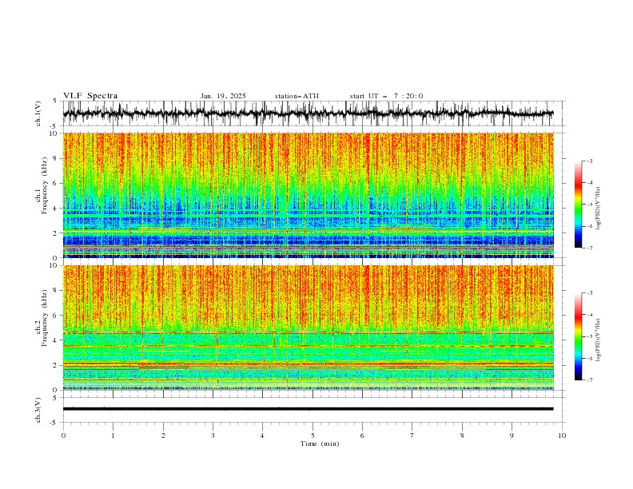Click the ch.2 "Frequency (kHz)" axis label
Screen dimensions: 633x489
tap(45, 317)
